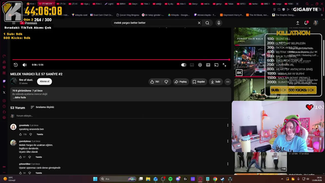Open options menu for @fenerliiker comment
The image size is (325, 183).
pos(228,164)
